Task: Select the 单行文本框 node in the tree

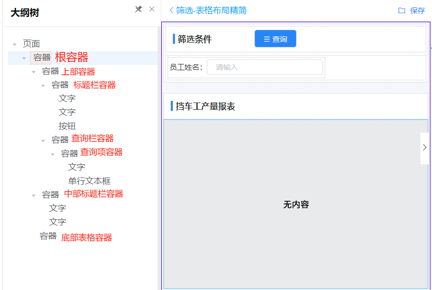Action: [89, 181]
